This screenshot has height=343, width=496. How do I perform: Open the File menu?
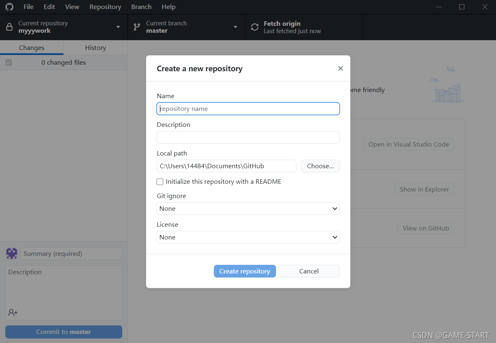tap(29, 7)
